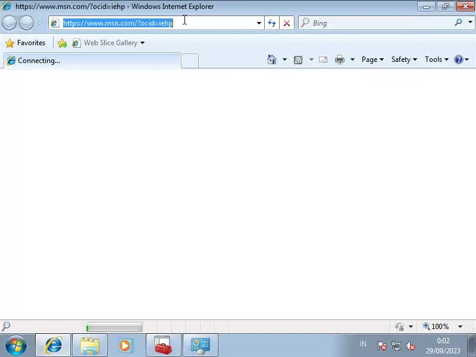Open the Tools menu
The image size is (476, 357).
pos(437,59)
